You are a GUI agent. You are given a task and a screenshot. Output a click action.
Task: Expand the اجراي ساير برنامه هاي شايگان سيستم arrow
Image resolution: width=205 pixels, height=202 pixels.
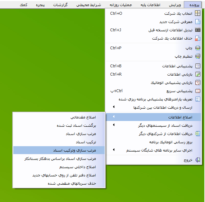coord(114,149)
